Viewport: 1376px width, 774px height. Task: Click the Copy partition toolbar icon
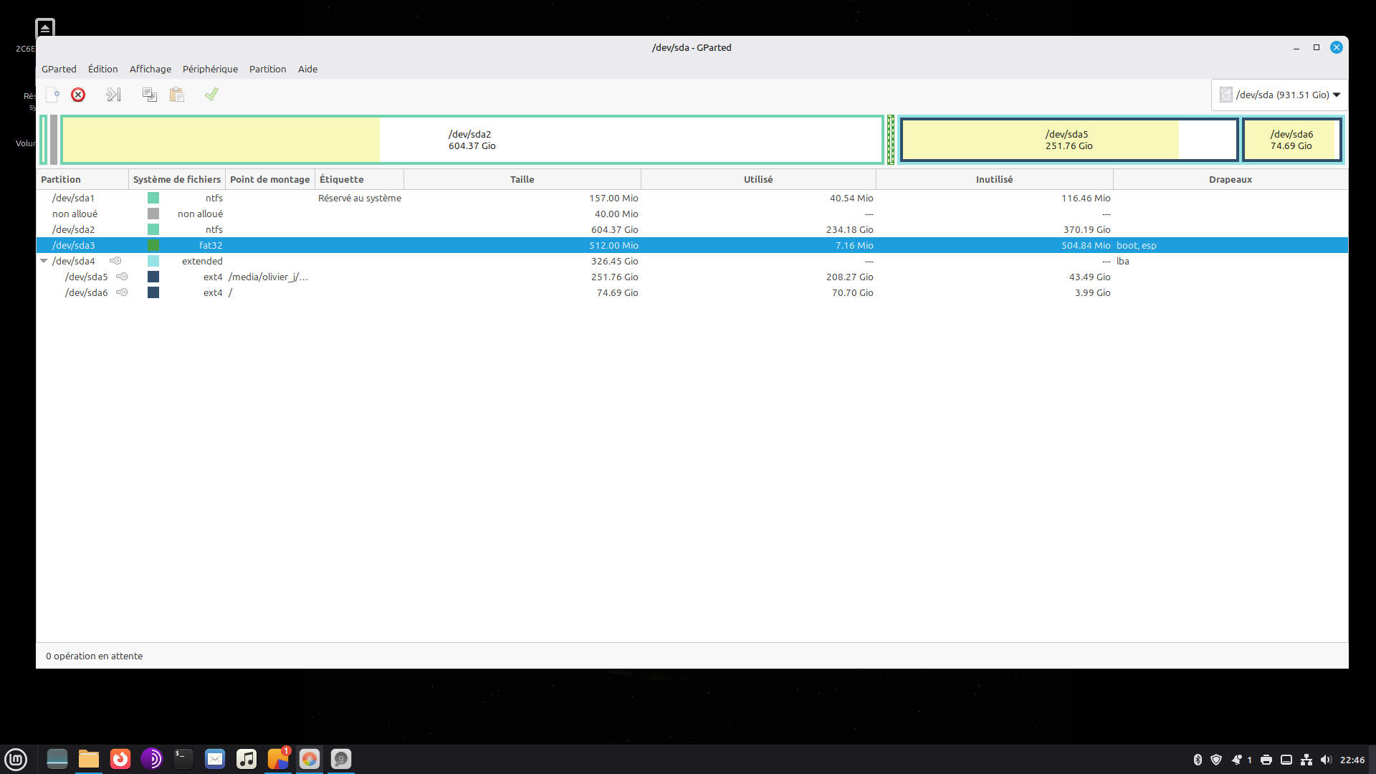pyautogui.click(x=149, y=95)
